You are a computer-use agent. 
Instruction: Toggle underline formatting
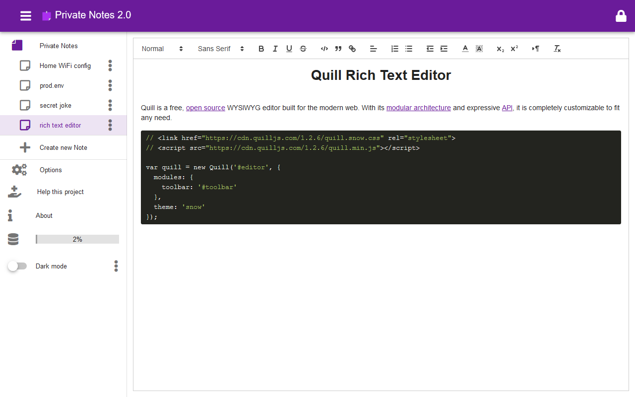point(289,49)
